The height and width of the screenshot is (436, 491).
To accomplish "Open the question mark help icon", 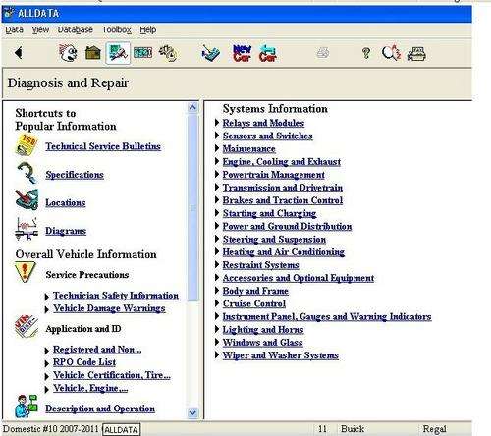I will (x=366, y=53).
